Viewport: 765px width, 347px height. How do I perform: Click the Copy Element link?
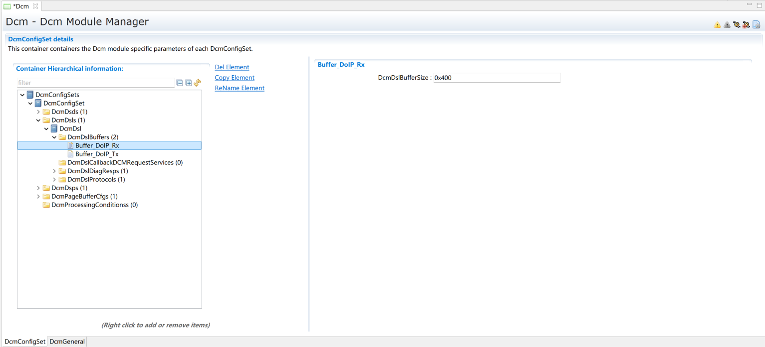pyautogui.click(x=235, y=78)
